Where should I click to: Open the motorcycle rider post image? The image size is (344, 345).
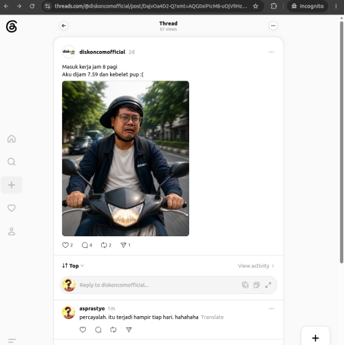[x=125, y=158]
